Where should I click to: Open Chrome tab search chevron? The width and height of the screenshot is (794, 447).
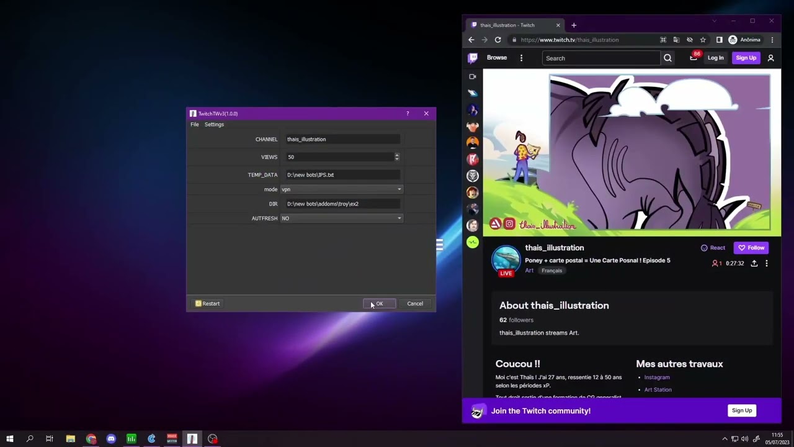point(714,21)
